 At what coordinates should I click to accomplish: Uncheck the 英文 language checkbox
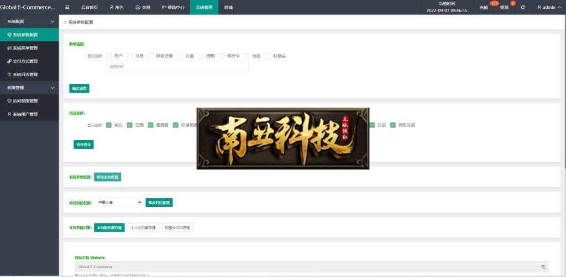(x=109, y=125)
